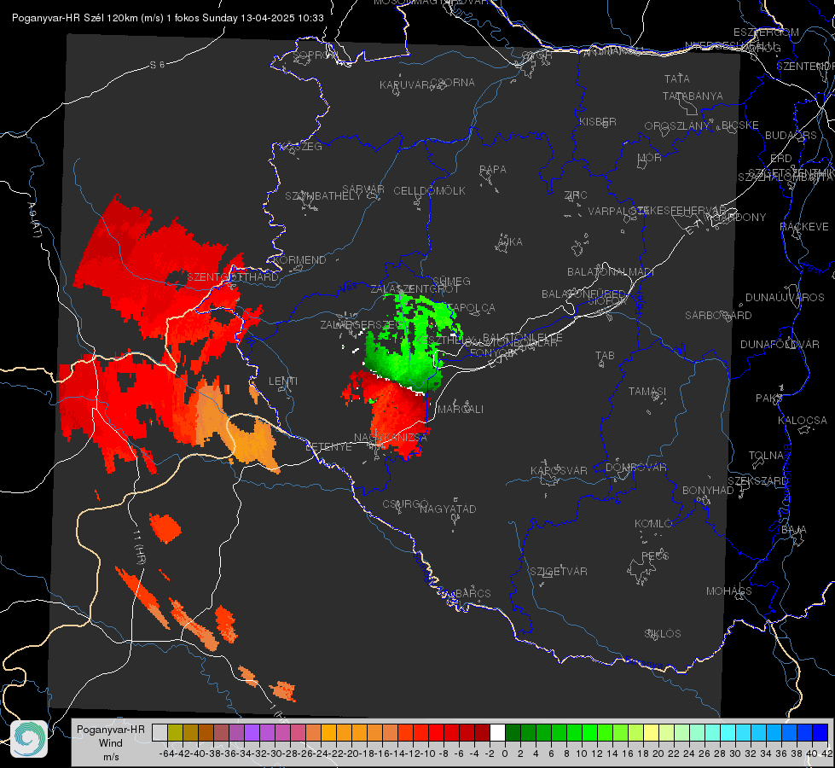Click the OROSZLANY label
Screen dimensions: 835x768
tap(677, 126)
